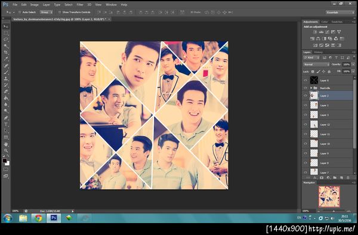Hide Layer 11 using the eye icon

coord(305,134)
